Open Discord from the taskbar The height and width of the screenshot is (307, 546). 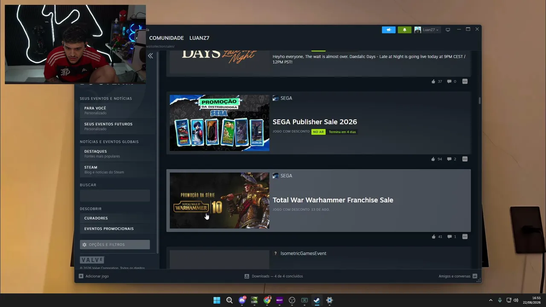click(x=242, y=300)
